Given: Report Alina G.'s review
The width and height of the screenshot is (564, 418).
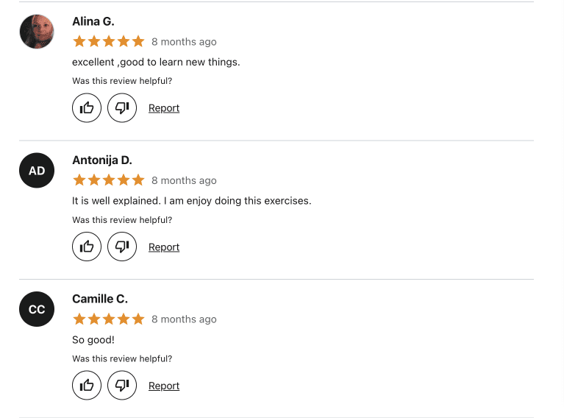Looking at the screenshot, I should click(164, 108).
